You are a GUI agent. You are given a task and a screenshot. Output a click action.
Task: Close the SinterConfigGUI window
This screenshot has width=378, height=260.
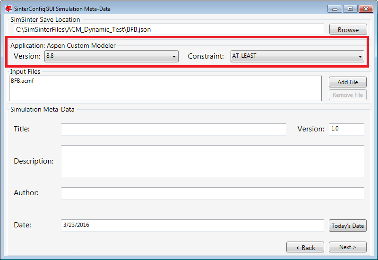[366, 9]
